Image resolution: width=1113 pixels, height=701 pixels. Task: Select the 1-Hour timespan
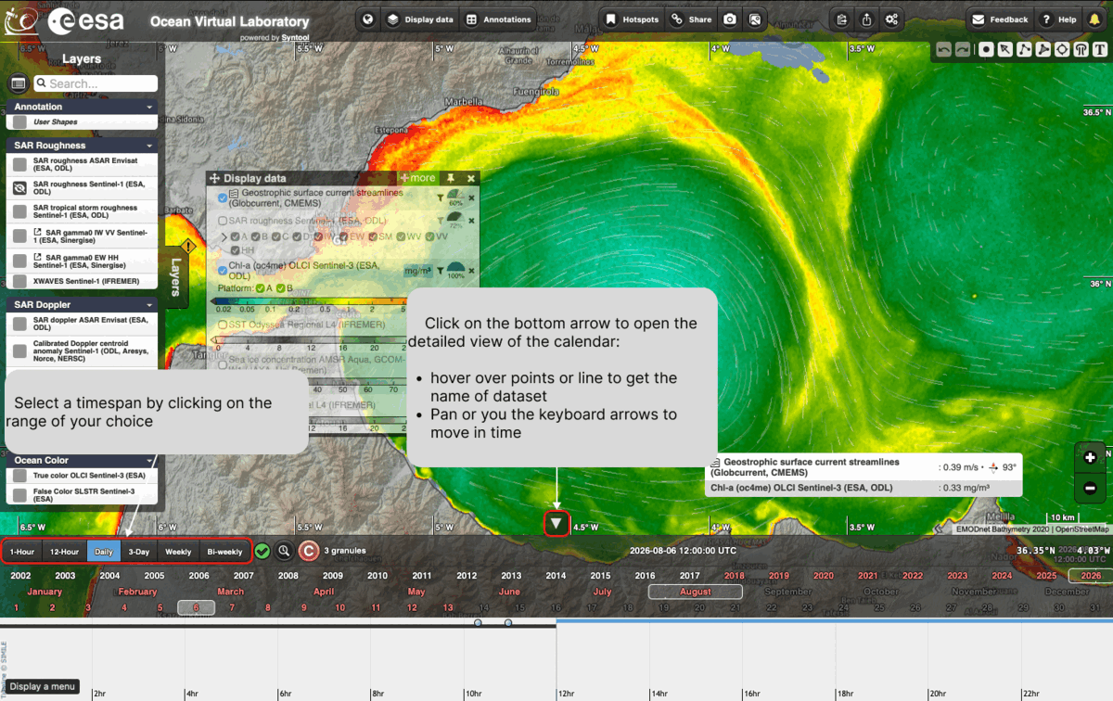(x=22, y=552)
